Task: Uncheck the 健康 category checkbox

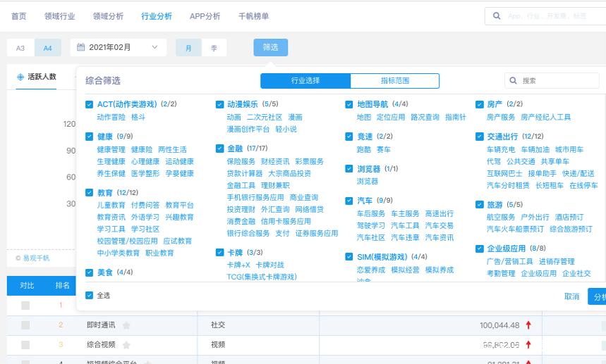Action: pos(90,137)
